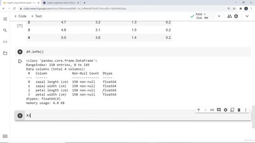Click the notebook vertical scrollbar
Image resolution: width=255 pixels, height=143 pixels.
click(x=253, y=117)
